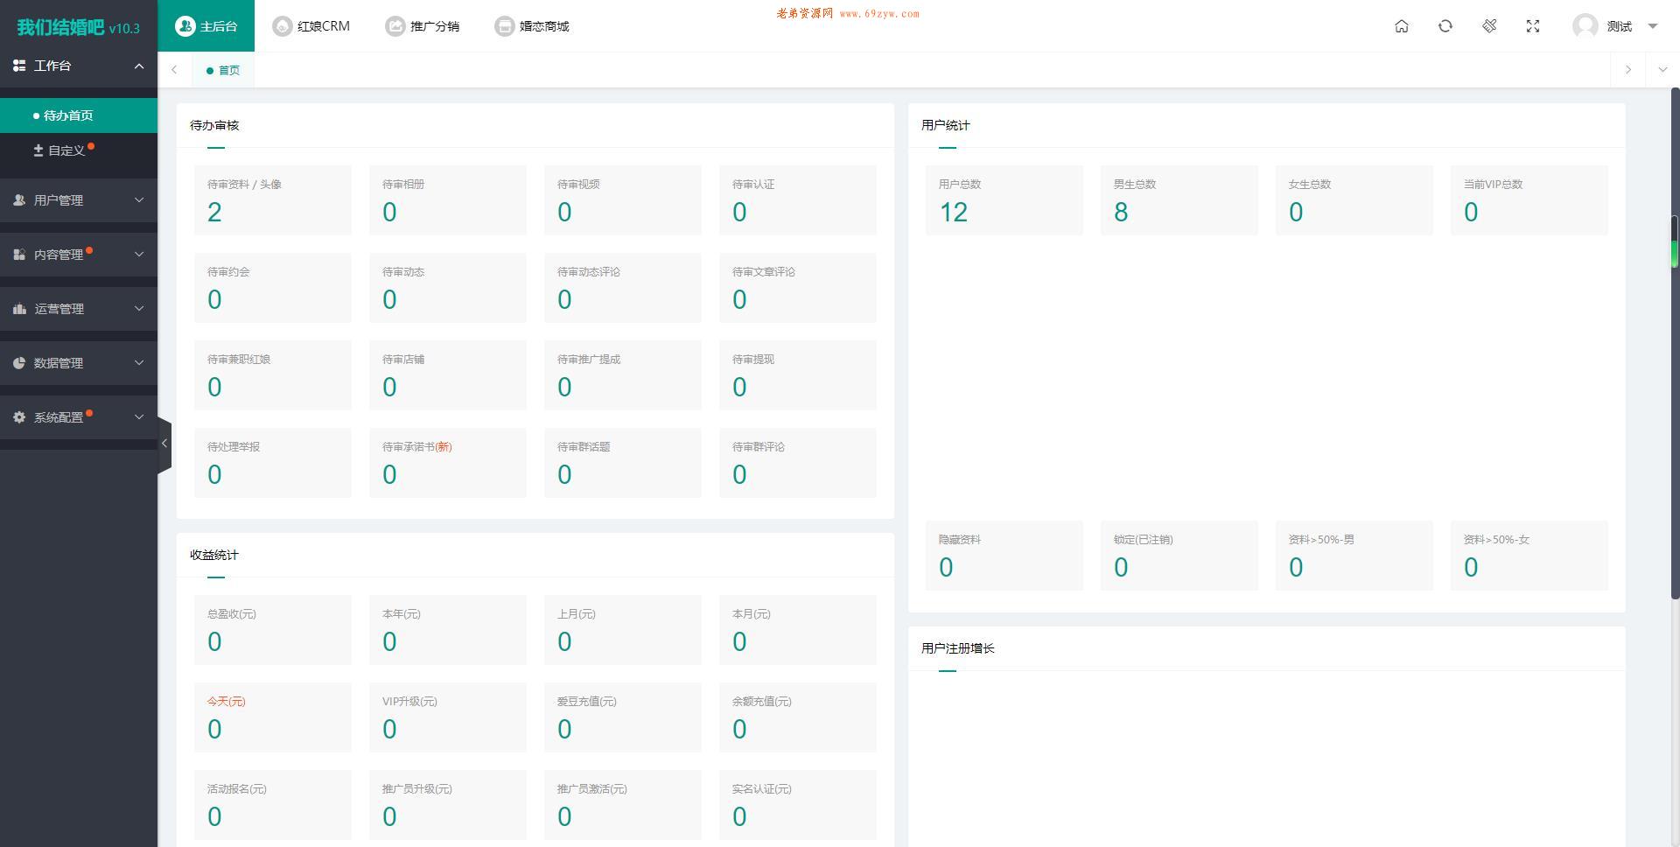The width and height of the screenshot is (1680, 847).
Task: Click the 数据管理 pie chart icon
Action: pos(19,363)
